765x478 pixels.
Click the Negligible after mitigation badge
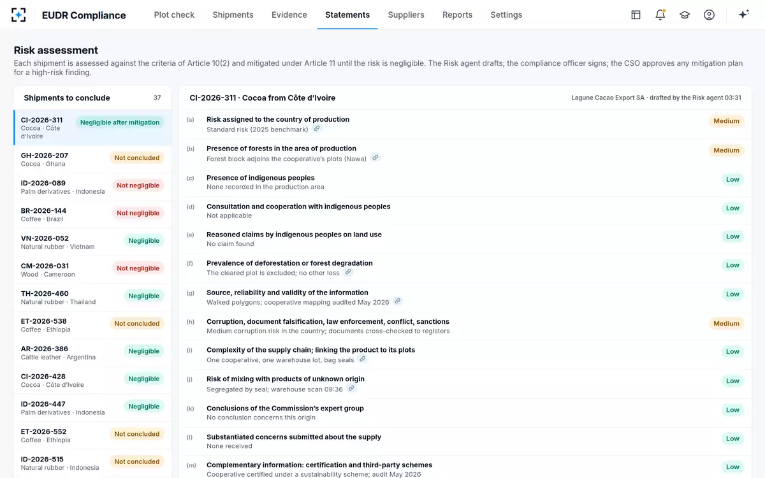click(x=120, y=122)
